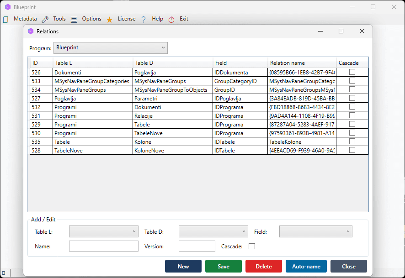Click the Auto-name button

306,266
